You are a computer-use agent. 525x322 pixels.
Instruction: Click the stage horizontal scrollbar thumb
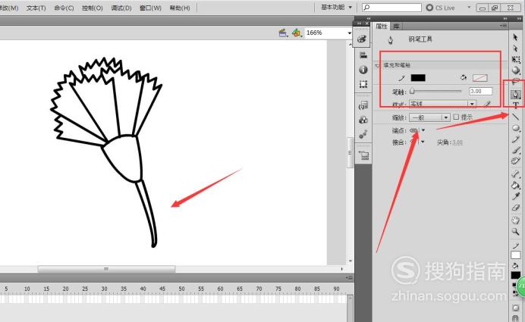[x=106, y=269]
